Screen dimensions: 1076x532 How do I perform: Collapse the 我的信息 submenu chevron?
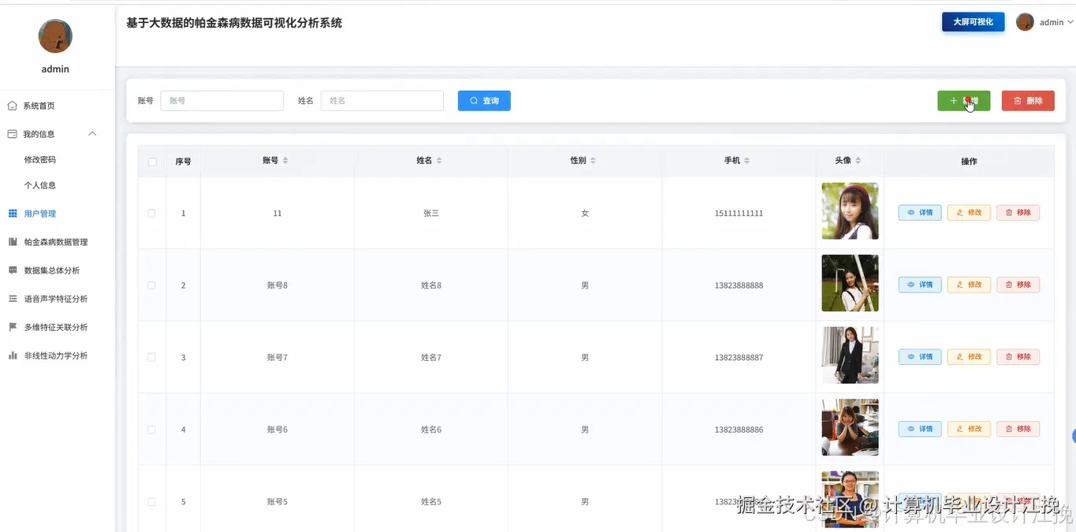92,134
